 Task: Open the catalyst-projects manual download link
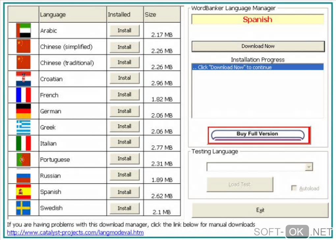(75, 232)
